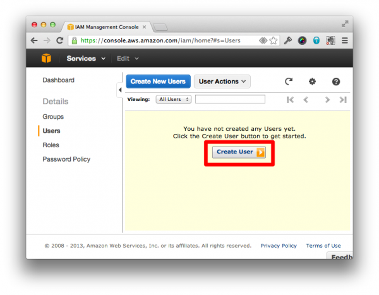
Task: Open the Terms of Use link
Action: (323, 246)
